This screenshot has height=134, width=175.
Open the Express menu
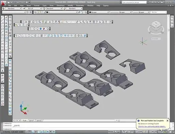pos(106,5)
